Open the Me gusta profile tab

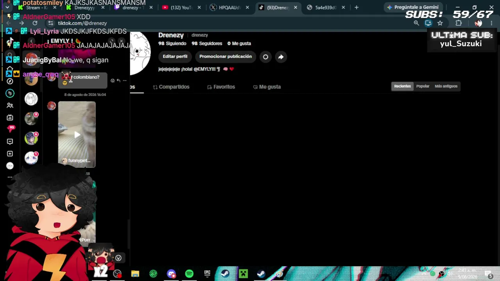coord(267,87)
